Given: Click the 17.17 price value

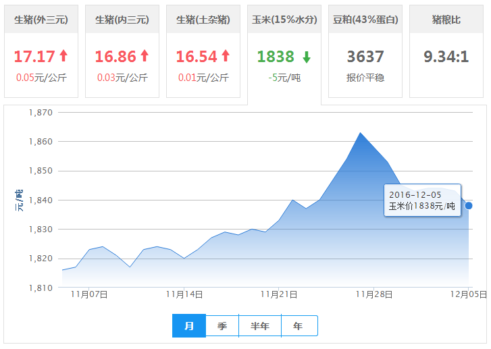Looking at the screenshot, I should point(34,57).
